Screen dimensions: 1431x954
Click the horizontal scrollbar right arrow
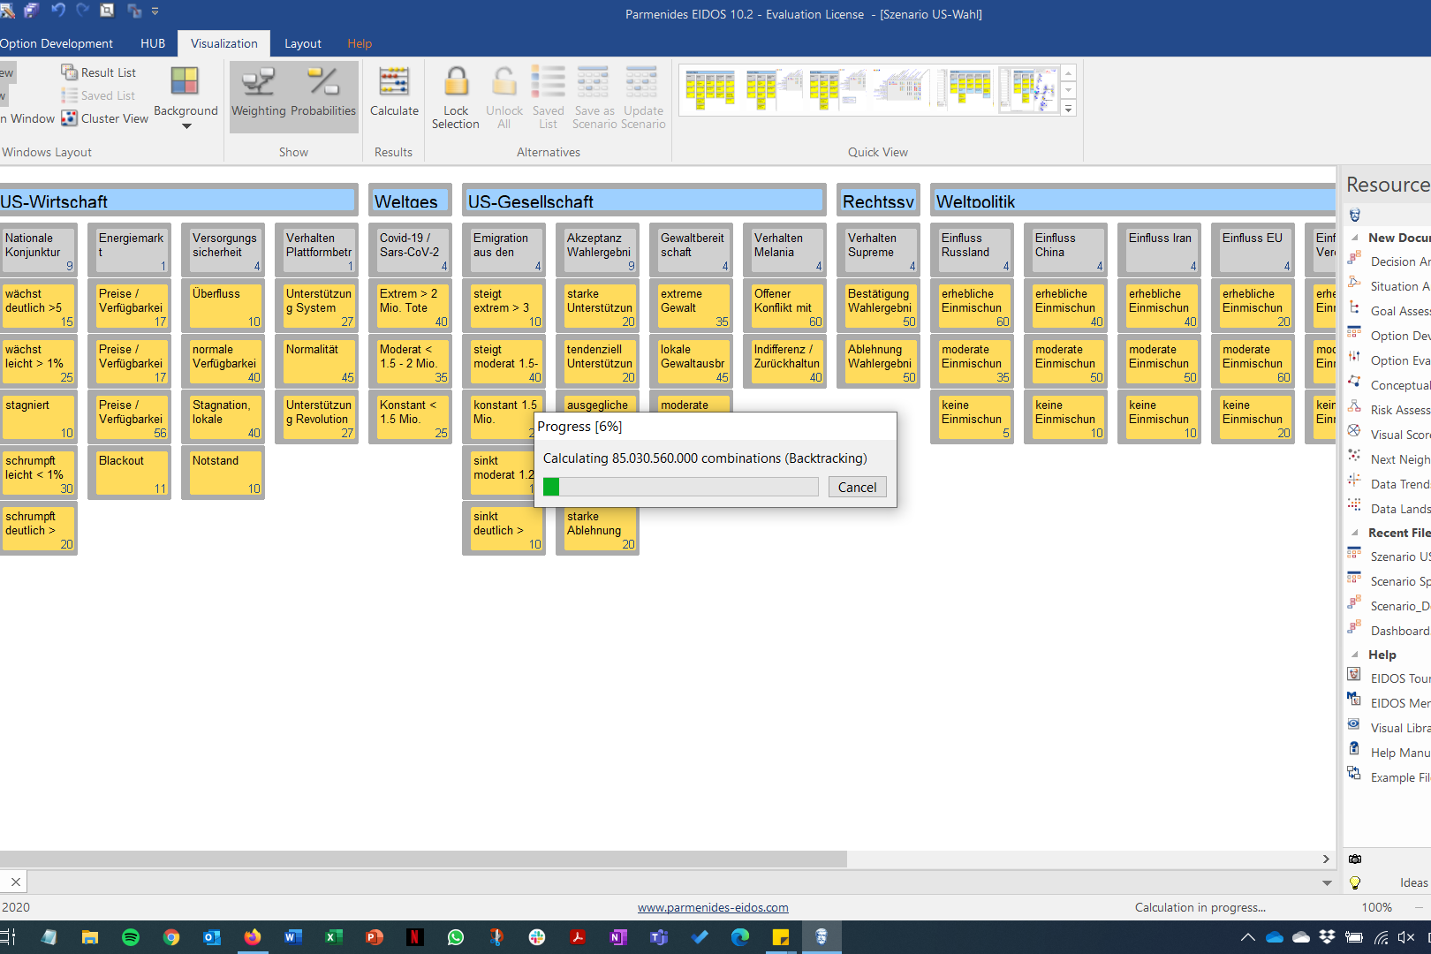point(1326,859)
